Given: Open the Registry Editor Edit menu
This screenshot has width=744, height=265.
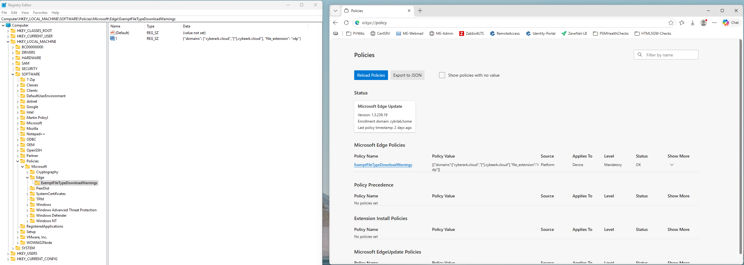Looking at the screenshot, I should point(14,13).
